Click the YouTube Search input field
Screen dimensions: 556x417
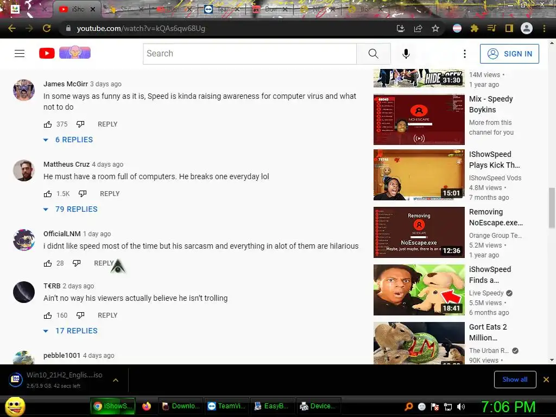[250, 54]
